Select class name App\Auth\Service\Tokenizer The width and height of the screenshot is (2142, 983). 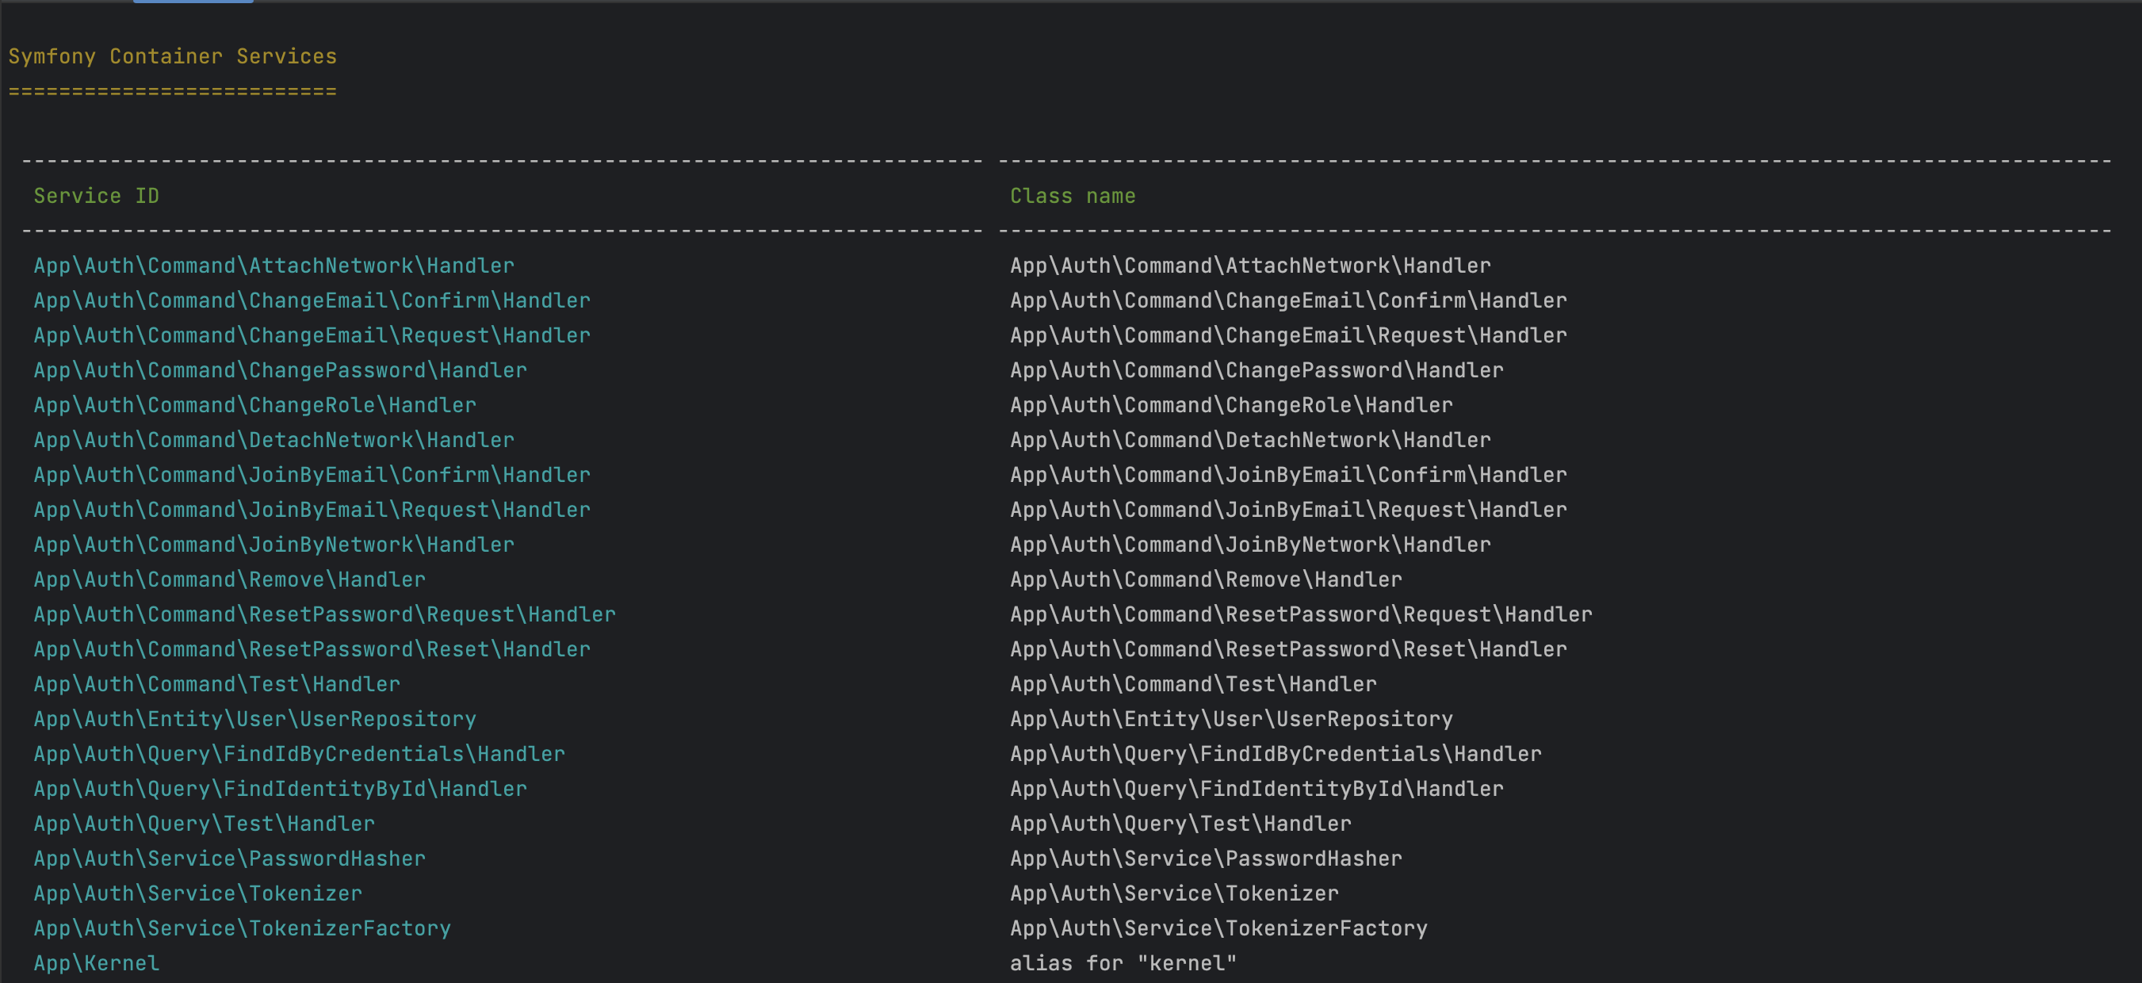point(1175,895)
